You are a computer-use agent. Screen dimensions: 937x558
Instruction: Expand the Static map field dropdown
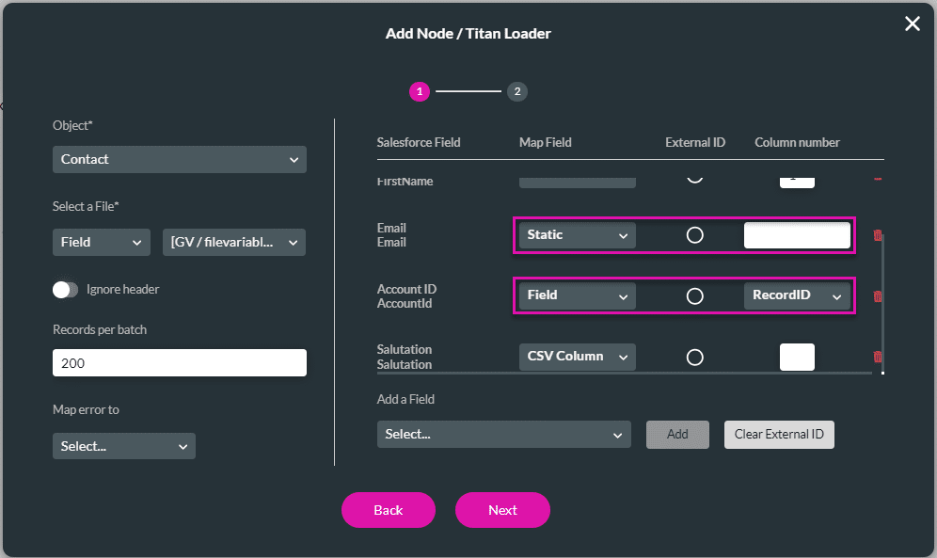coord(577,235)
